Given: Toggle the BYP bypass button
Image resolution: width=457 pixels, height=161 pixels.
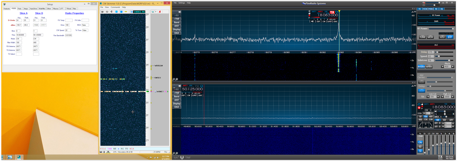Looking at the screenshot, I should point(450,37).
